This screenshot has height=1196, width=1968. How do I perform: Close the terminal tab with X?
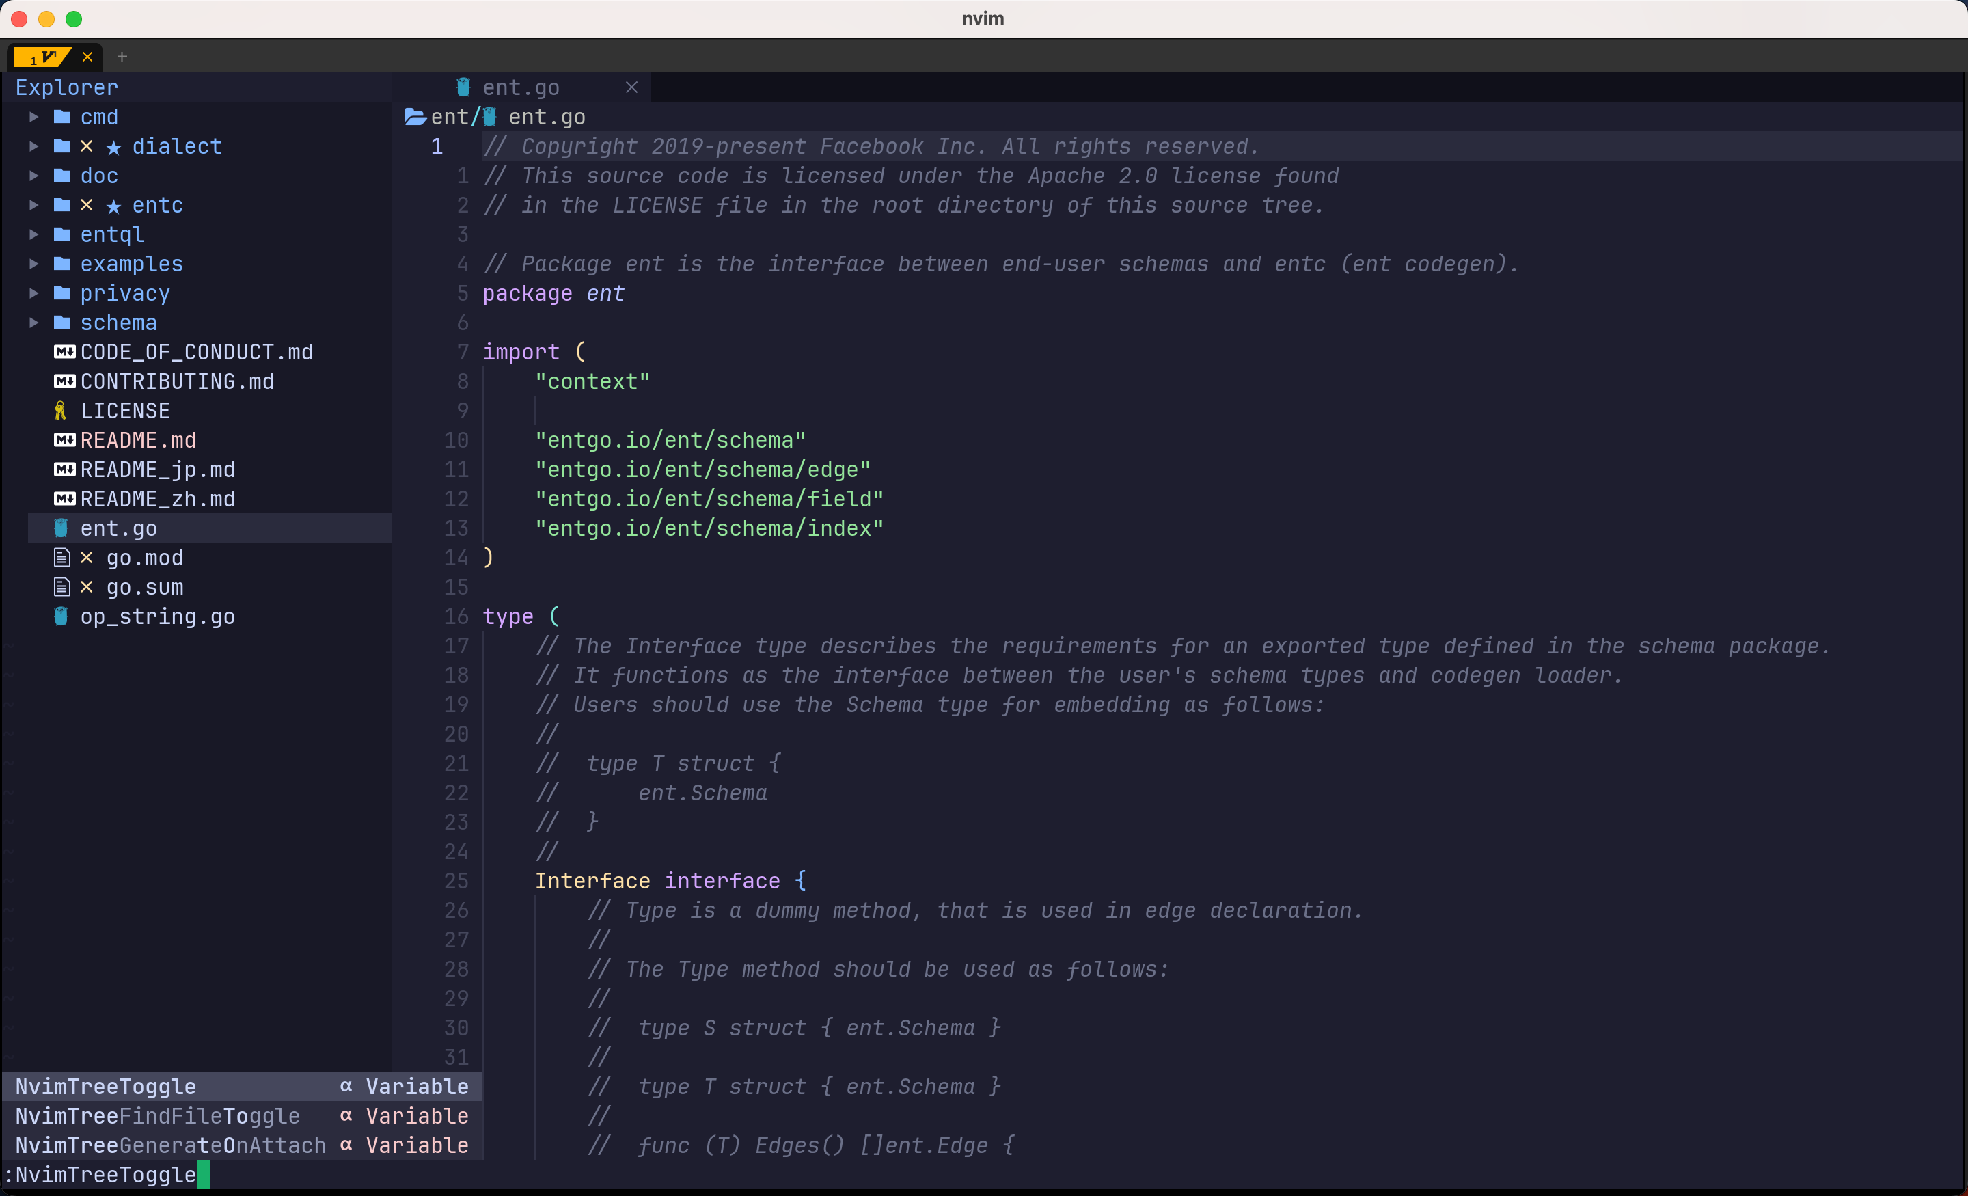pos(88,57)
